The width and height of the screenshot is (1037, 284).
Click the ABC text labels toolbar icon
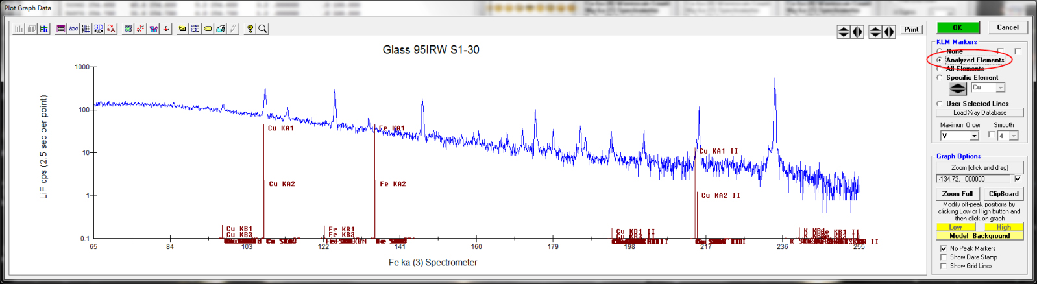(73, 29)
